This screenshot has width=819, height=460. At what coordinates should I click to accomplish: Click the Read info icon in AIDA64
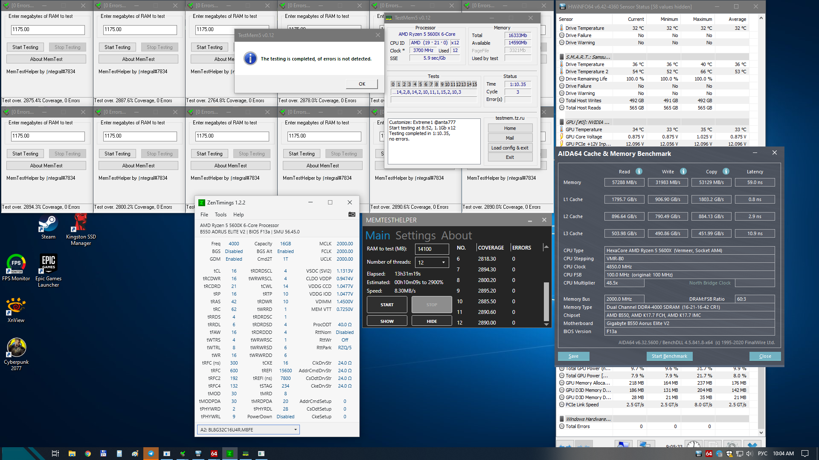pos(639,171)
